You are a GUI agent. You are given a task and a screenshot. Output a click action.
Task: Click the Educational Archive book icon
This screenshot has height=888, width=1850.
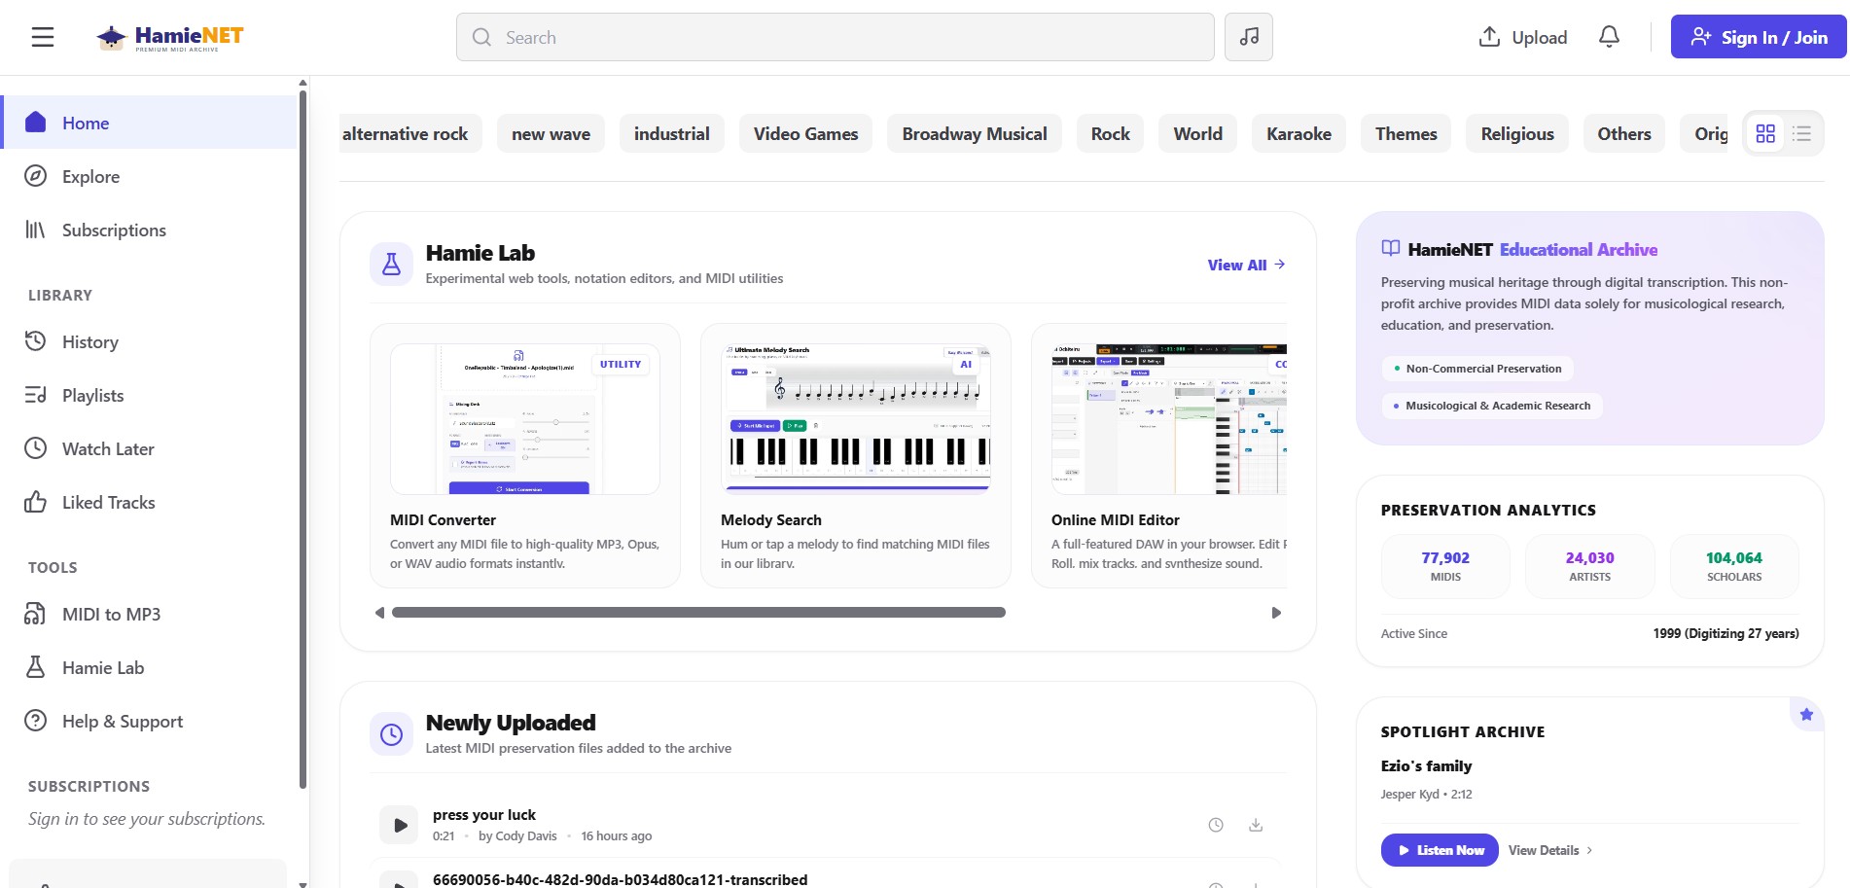click(x=1391, y=249)
